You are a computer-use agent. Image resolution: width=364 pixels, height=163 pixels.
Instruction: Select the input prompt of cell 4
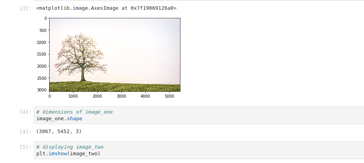(25, 112)
